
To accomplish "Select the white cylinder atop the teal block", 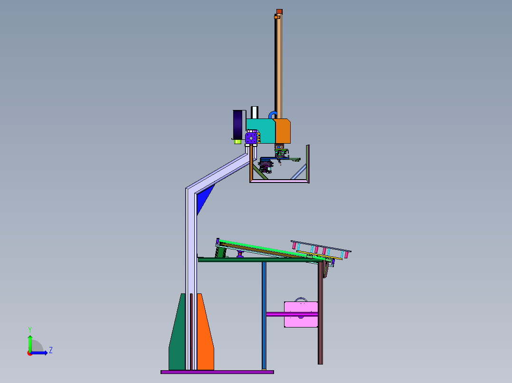I will (255, 112).
